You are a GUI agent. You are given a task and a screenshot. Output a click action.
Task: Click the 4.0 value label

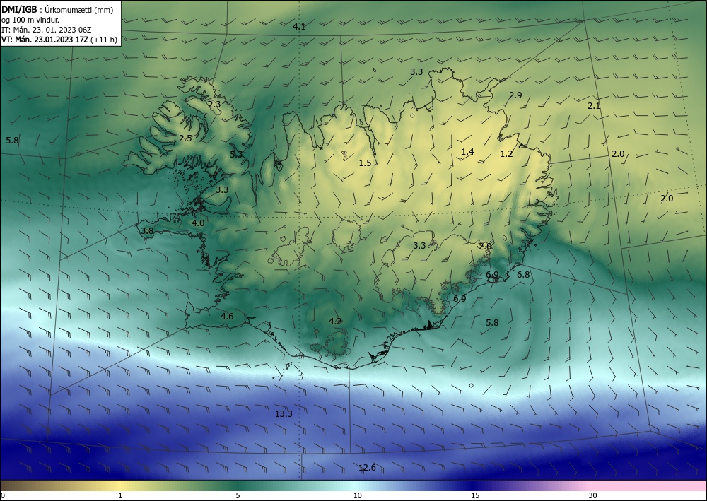(x=198, y=223)
